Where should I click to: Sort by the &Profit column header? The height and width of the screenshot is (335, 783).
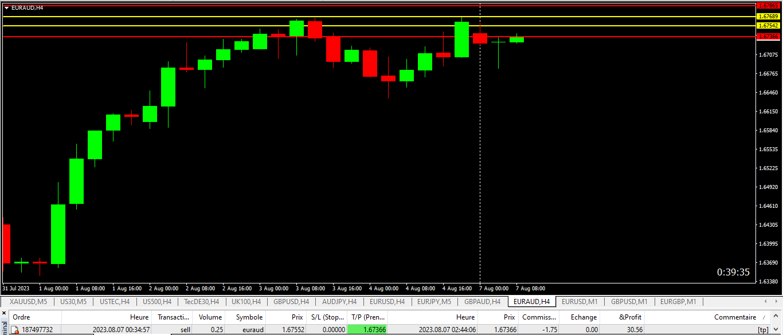(623, 317)
